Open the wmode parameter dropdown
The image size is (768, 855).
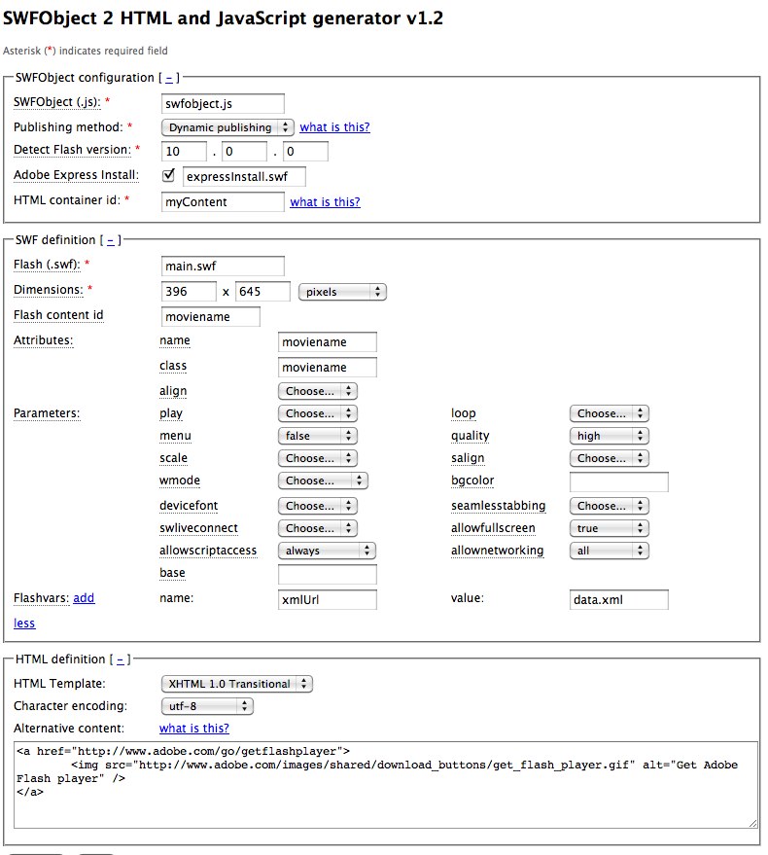pyautogui.click(x=323, y=481)
